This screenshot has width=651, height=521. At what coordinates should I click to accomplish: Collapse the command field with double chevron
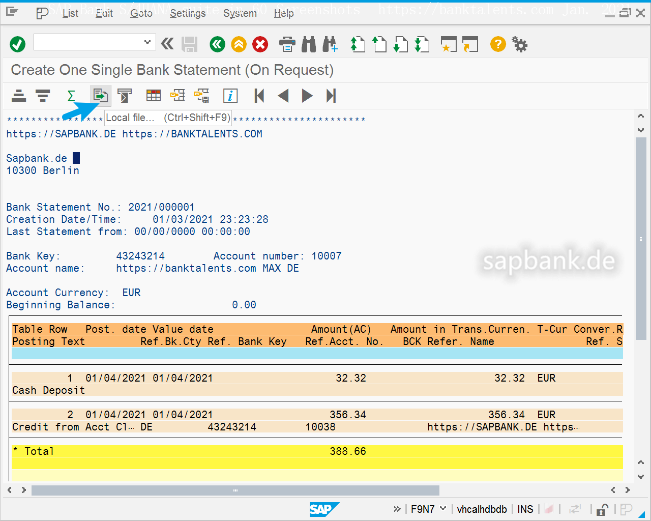click(167, 44)
